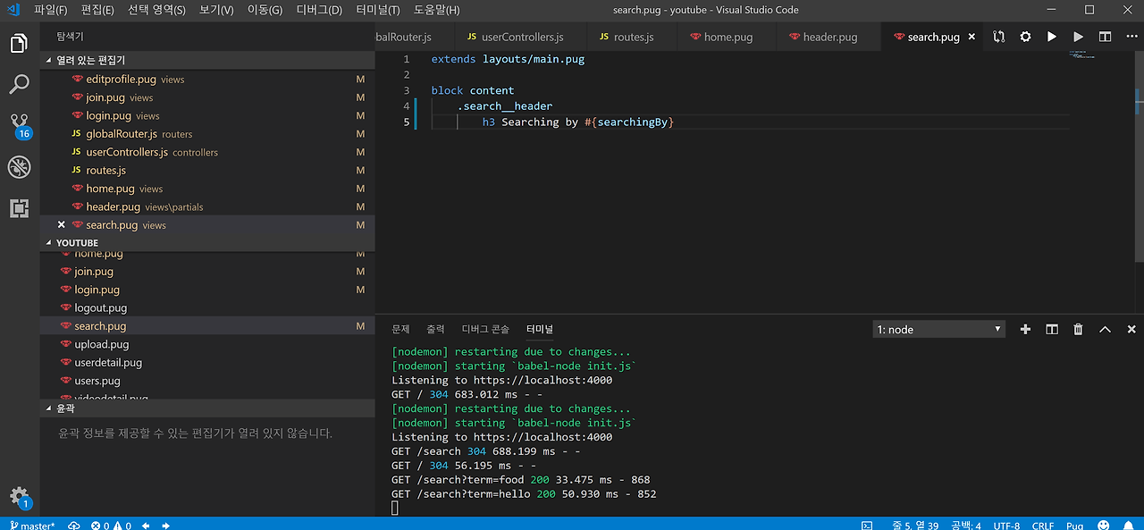Open the Search view in activity bar
1144x530 pixels.
(x=19, y=84)
